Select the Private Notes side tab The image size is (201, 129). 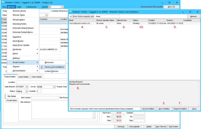click(x=12, y=100)
